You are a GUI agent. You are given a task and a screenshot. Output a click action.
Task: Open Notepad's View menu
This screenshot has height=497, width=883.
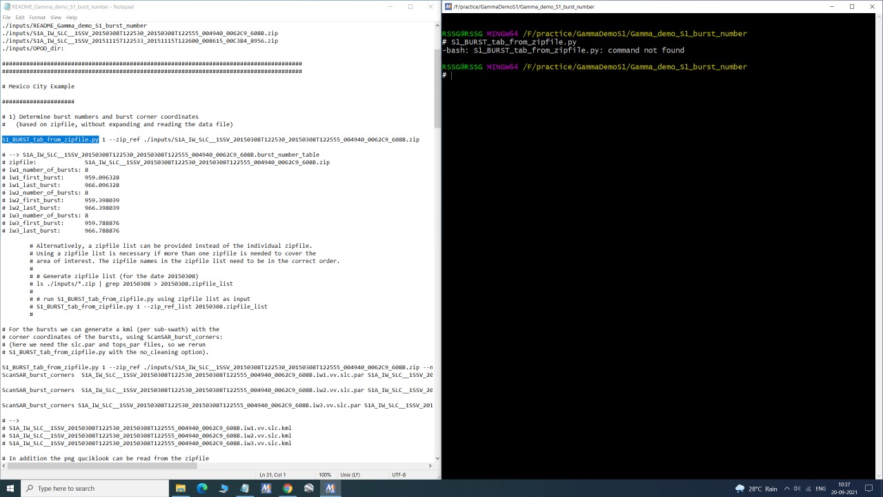56,17
